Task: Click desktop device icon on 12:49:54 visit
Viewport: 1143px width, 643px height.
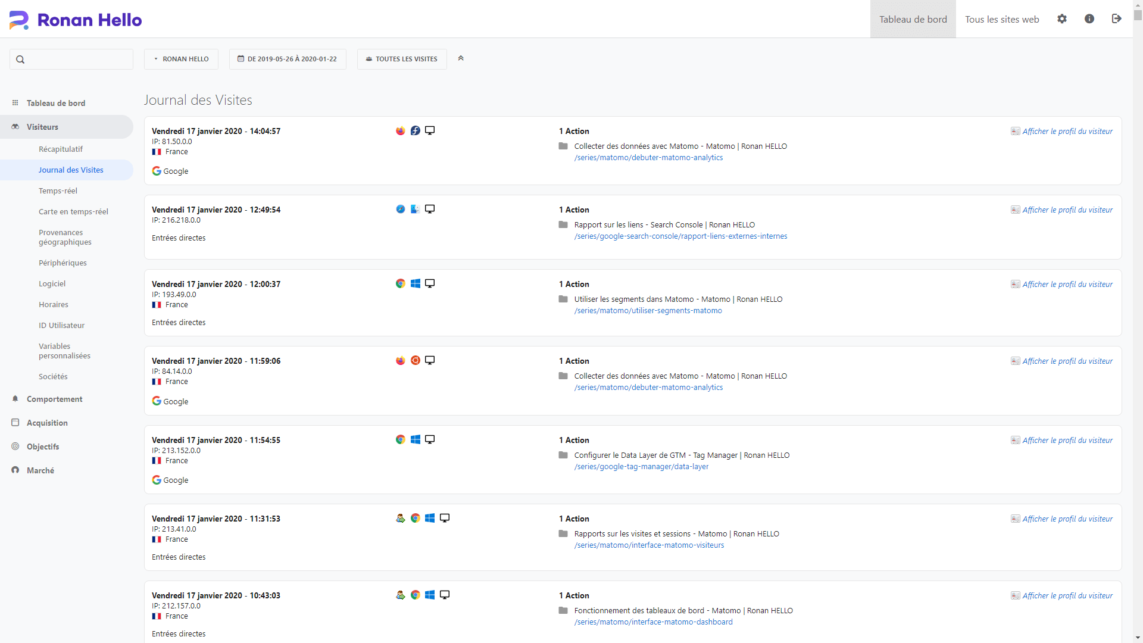Action: [430, 210]
